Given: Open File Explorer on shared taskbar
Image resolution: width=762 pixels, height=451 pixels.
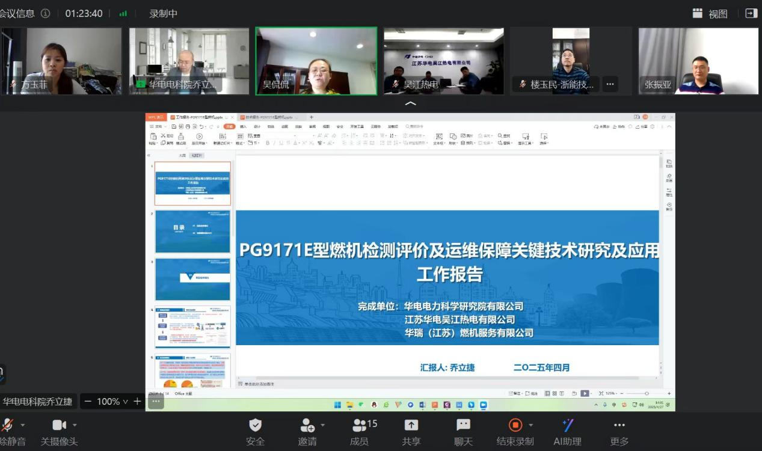Looking at the screenshot, I should (x=349, y=405).
